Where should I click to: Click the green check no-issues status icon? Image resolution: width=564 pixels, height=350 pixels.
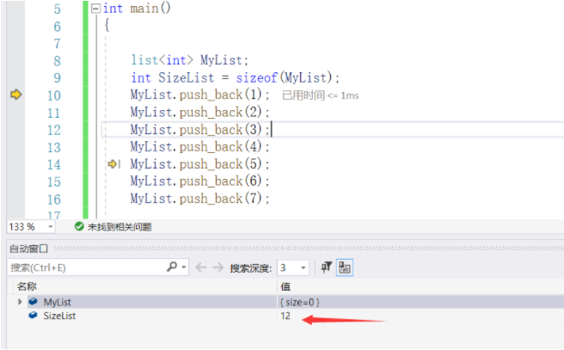pos(79,227)
